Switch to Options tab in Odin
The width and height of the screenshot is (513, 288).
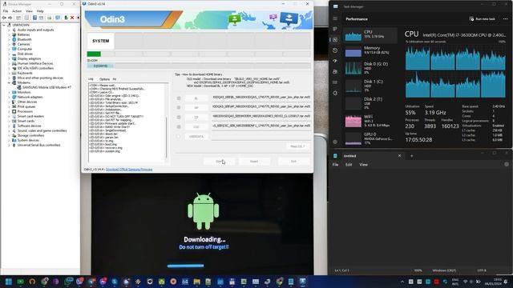pyautogui.click(x=104, y=79)
